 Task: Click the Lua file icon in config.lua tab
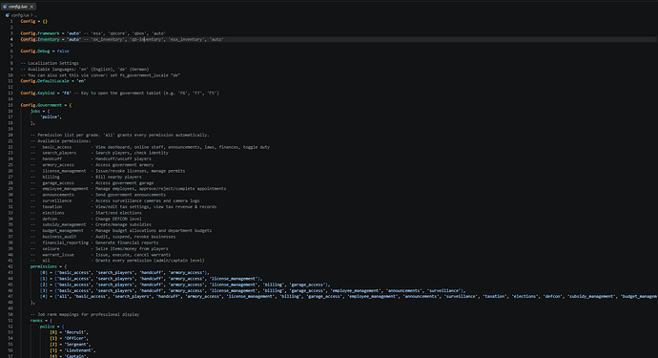pyautogui.click(x=5, y=7)
